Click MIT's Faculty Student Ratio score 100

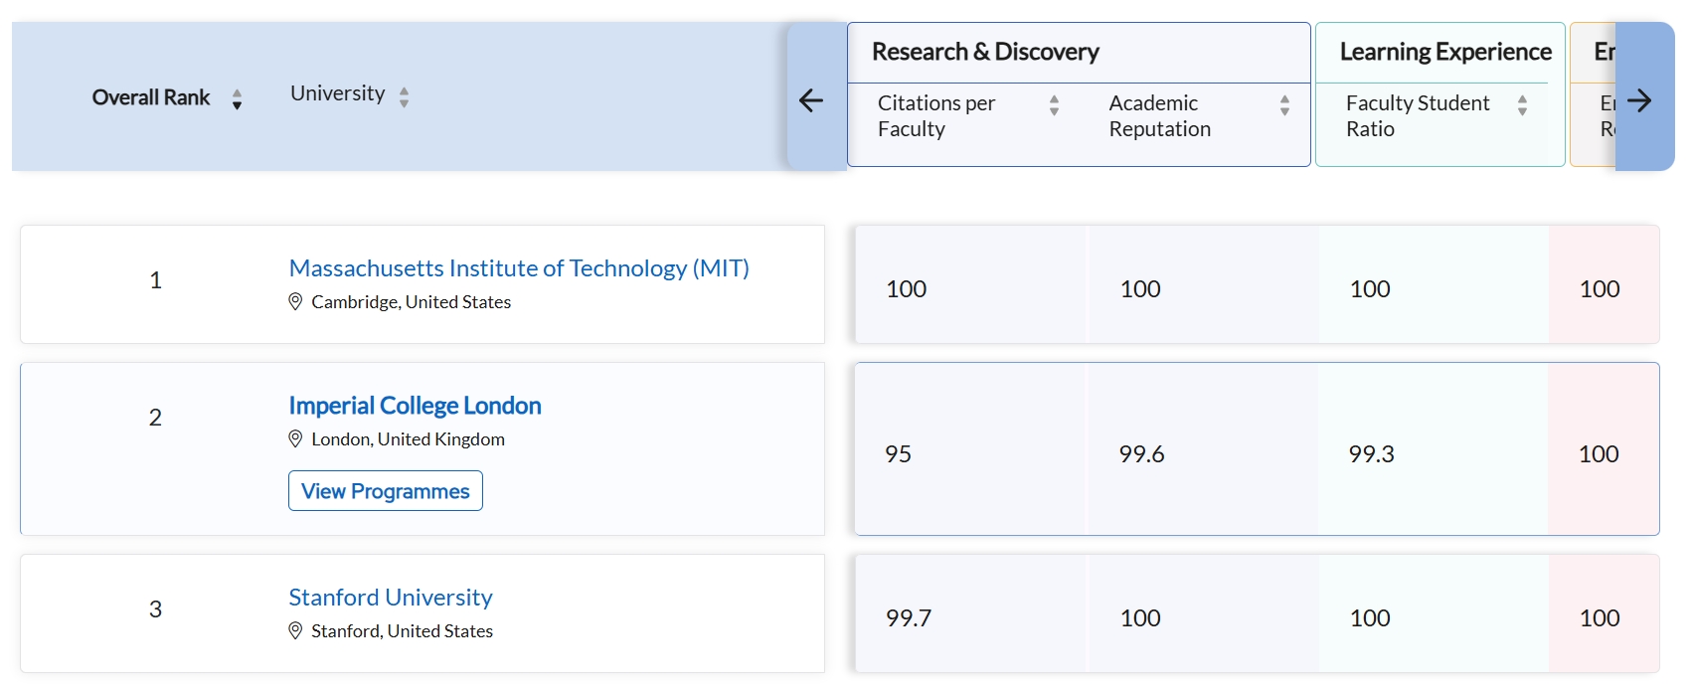pyautogui.click(x=1370, y=289)
